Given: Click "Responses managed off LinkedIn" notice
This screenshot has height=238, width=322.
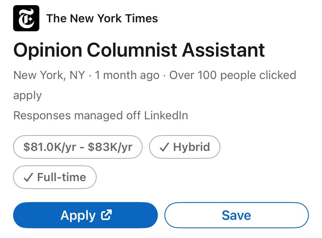Looking at the screenshot, I should click(x=100, y=115).
